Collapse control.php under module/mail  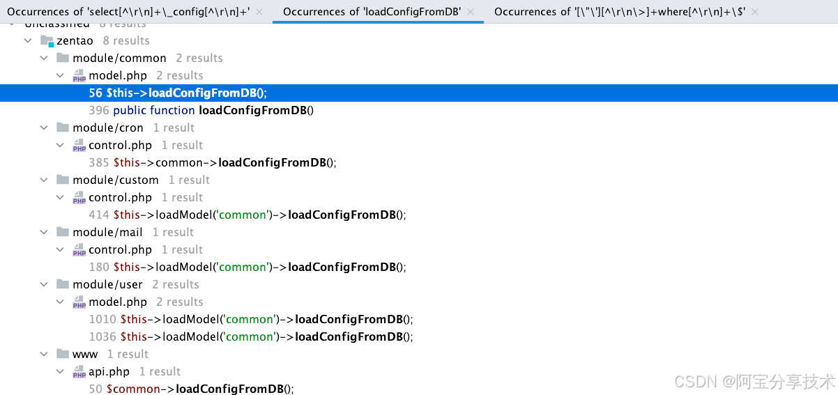coord(61,250)
